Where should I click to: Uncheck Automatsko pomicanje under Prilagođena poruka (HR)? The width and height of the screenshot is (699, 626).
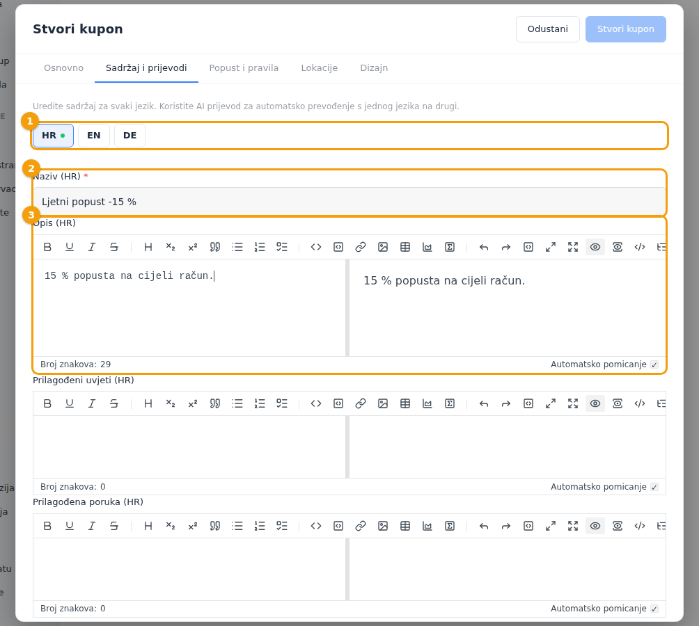coord(654,609)
